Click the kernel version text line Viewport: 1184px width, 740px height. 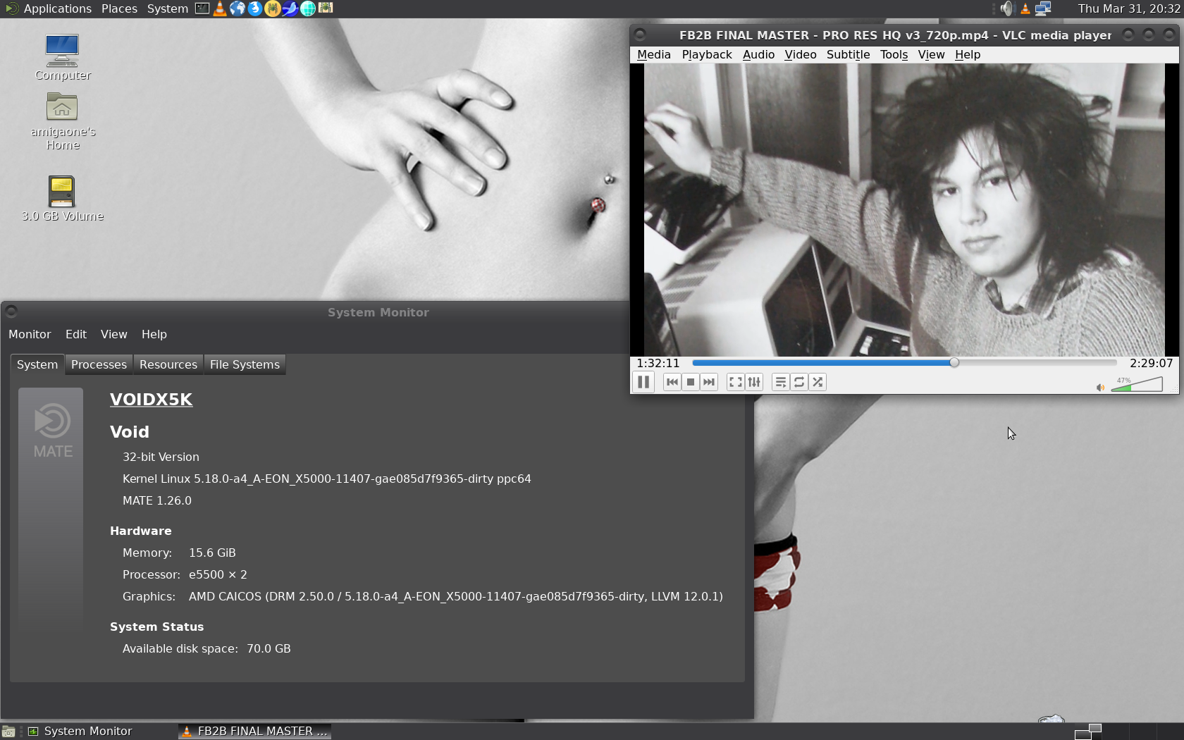click(327, 479)
